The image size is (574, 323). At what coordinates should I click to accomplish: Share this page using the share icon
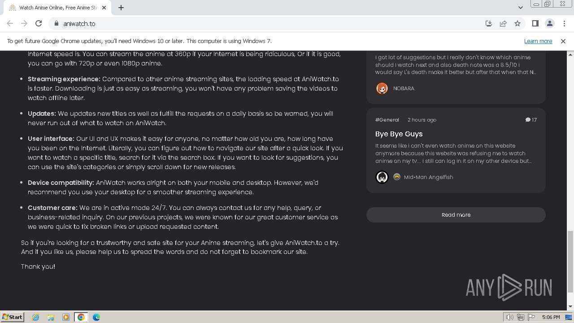coord(503,23)
